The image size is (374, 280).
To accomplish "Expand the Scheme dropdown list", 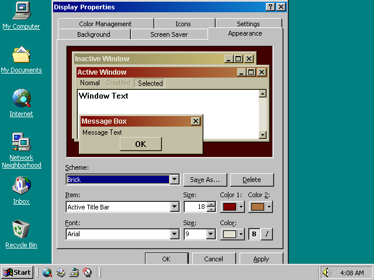I will [175, 179].
